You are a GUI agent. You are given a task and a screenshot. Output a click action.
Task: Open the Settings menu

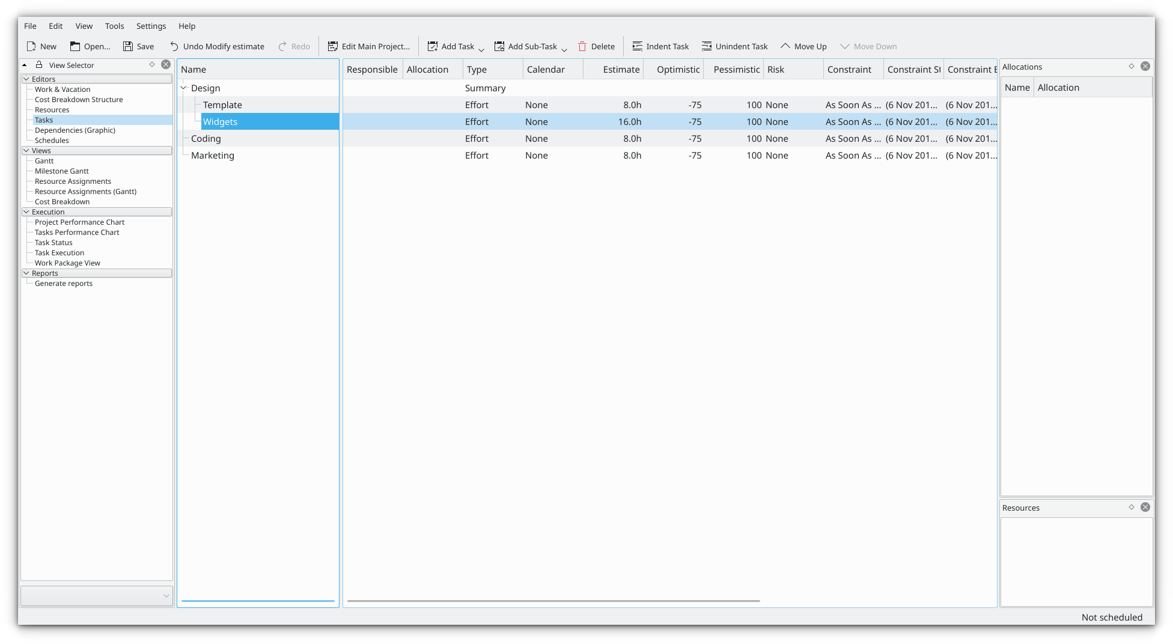[x=151, y=26]
